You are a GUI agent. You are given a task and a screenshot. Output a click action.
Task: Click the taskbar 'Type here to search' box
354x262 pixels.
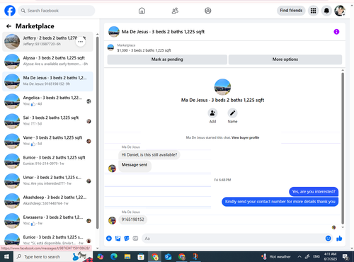[x=53, y=256]
